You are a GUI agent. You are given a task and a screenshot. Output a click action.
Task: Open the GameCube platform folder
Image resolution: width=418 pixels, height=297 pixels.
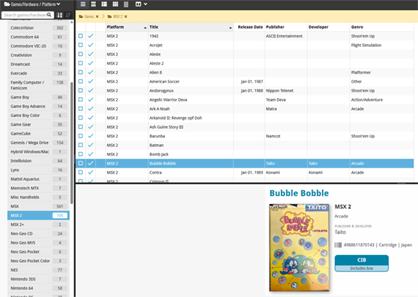(38, 134)
